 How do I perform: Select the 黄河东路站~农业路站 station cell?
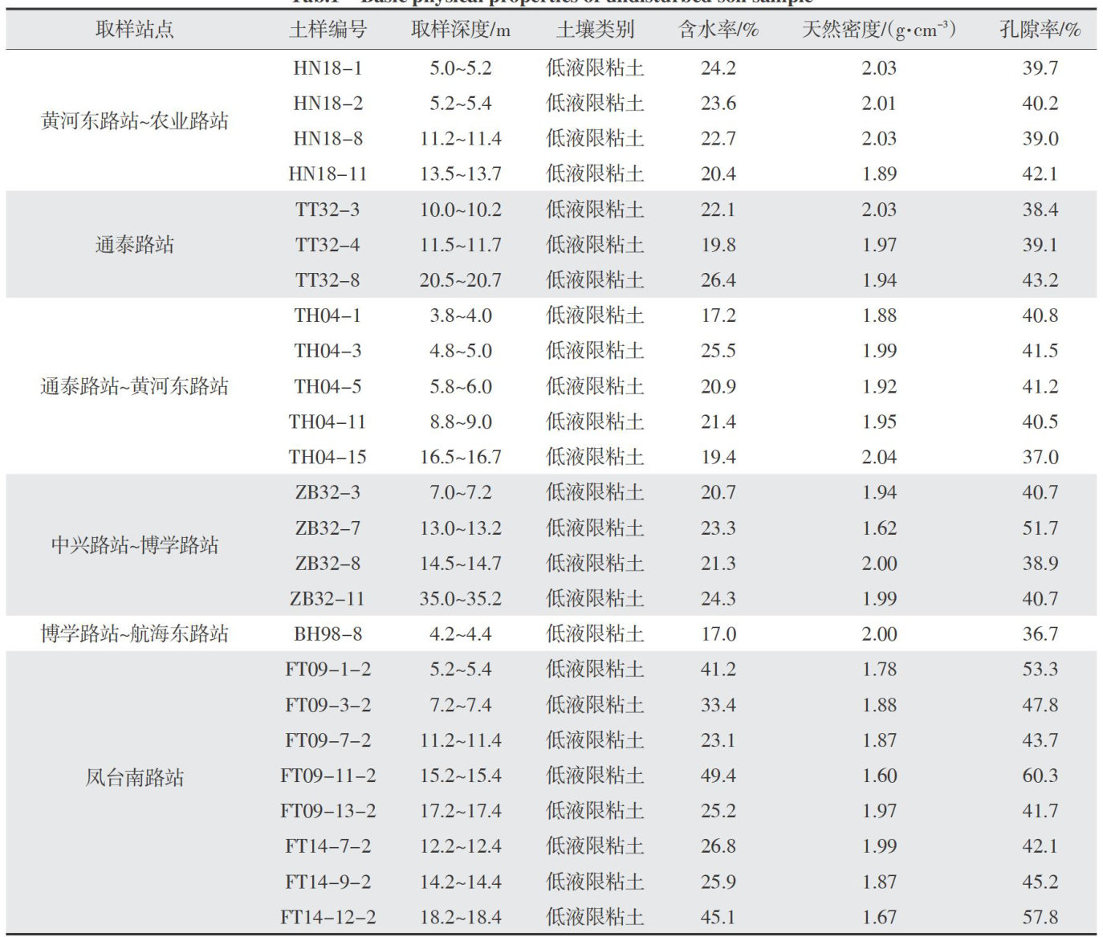pyautogui.click(x=134, y=121)
